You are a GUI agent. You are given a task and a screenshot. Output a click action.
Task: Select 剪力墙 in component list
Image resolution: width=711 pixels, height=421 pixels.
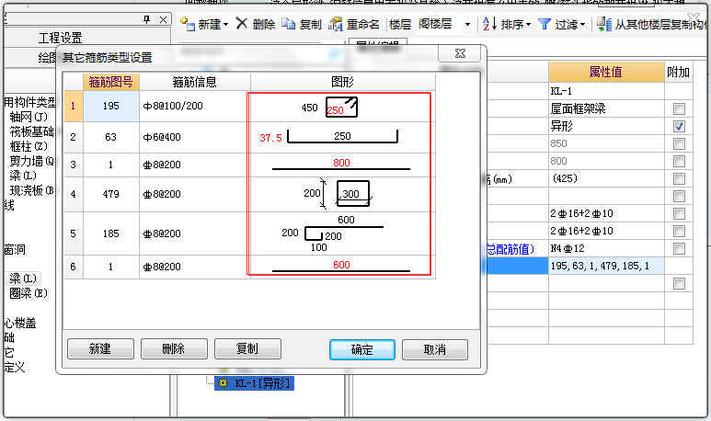[32, 161]
